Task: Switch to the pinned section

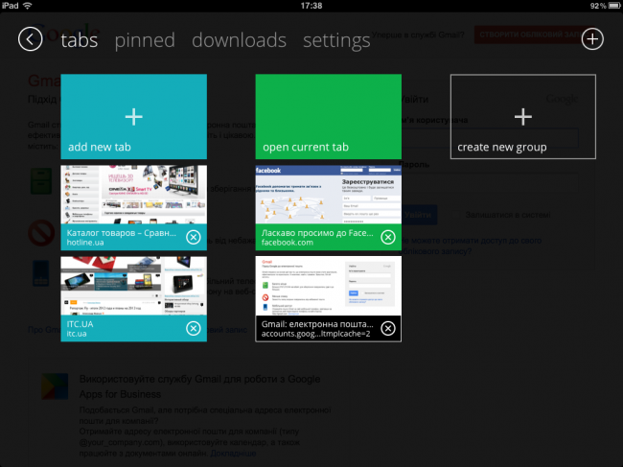Action: coord(145,40)
